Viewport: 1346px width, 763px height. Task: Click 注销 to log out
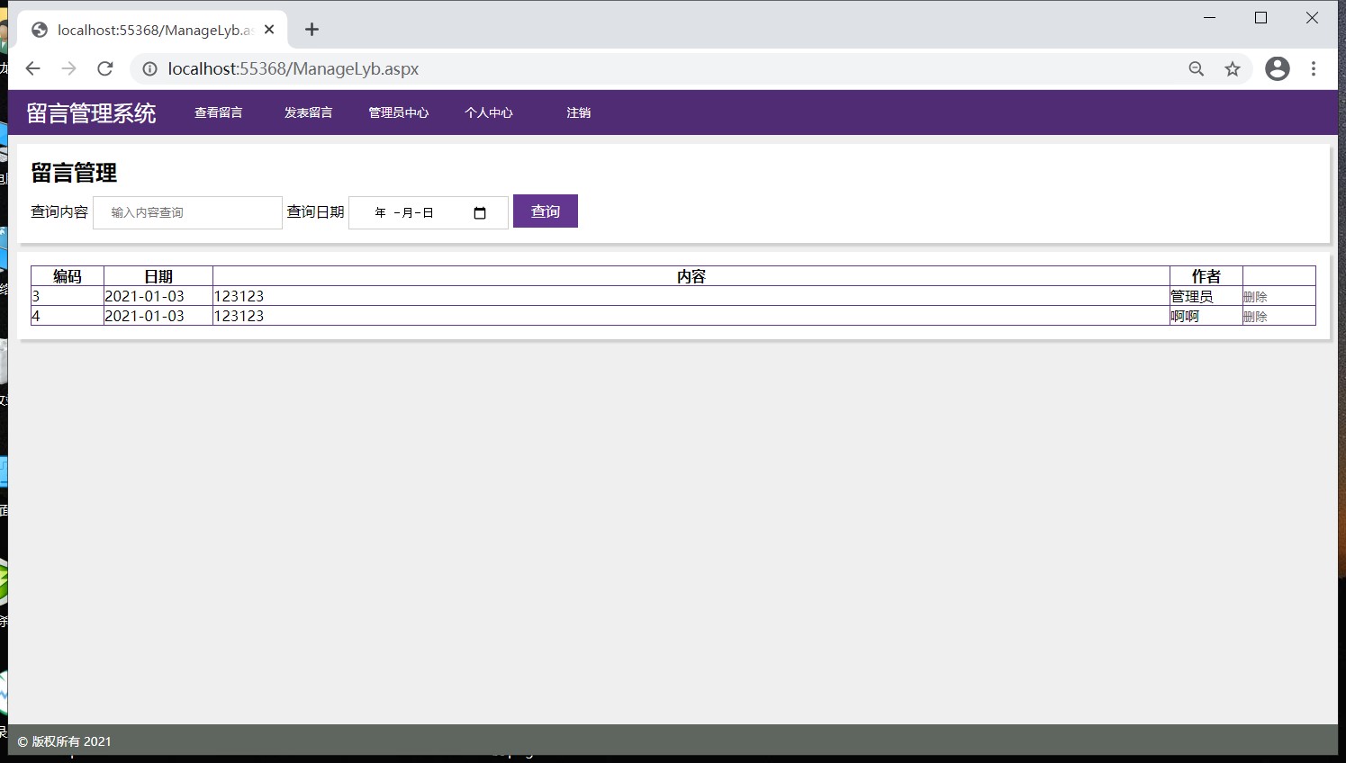coord(579,112)
